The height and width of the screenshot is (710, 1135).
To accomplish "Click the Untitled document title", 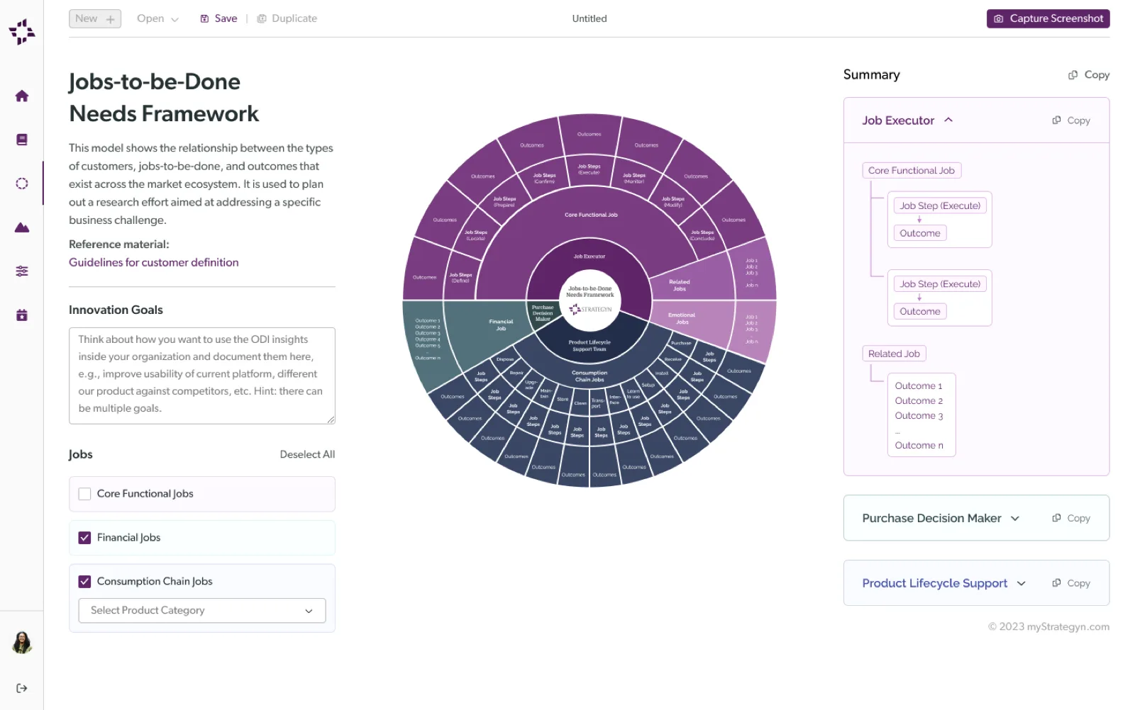I will [589, 19].
